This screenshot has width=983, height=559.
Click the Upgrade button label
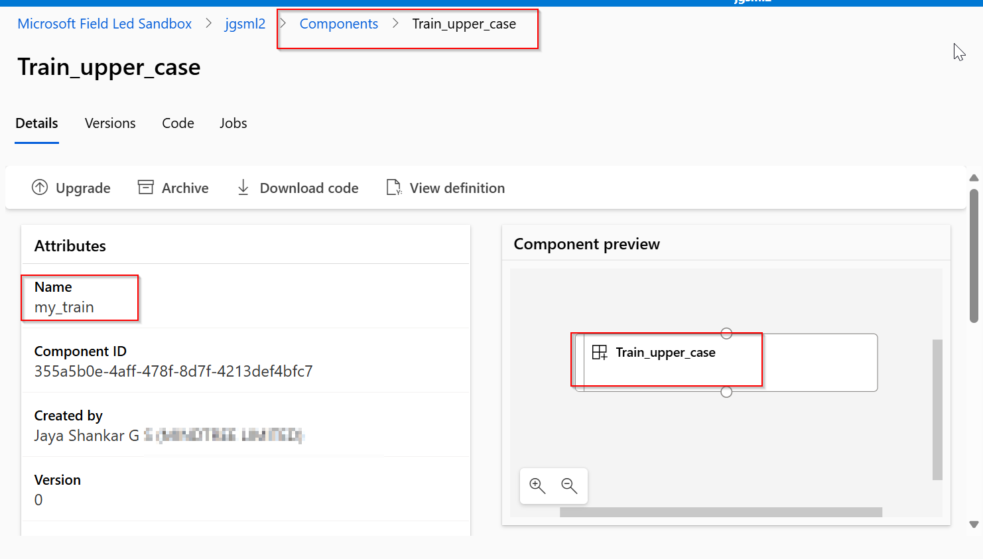click(83, 188)
